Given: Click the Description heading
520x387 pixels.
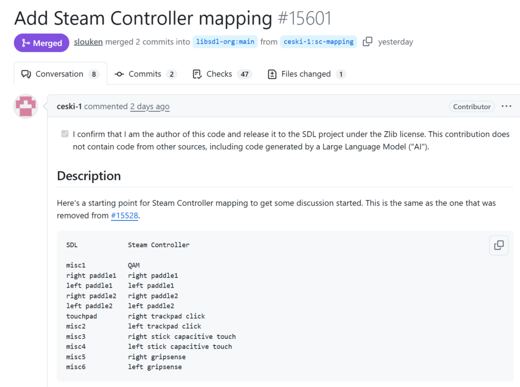Looking at the screenshot, I should point(89,175).
